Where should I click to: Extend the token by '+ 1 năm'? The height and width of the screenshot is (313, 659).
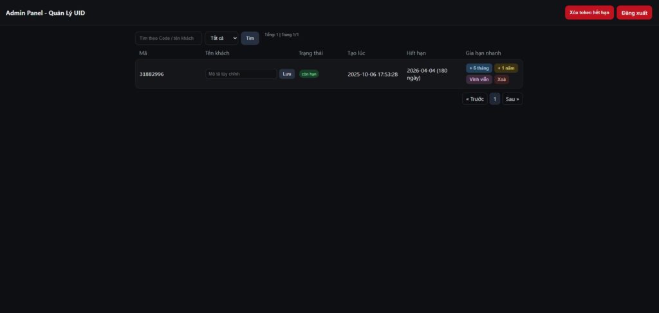click(506, 68)
